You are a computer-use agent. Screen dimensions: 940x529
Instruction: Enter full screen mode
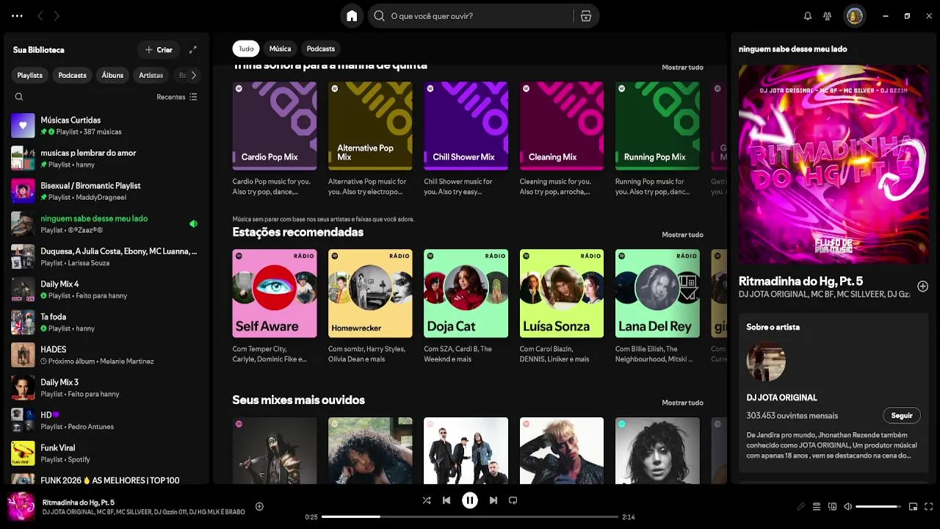pos(929,507)
